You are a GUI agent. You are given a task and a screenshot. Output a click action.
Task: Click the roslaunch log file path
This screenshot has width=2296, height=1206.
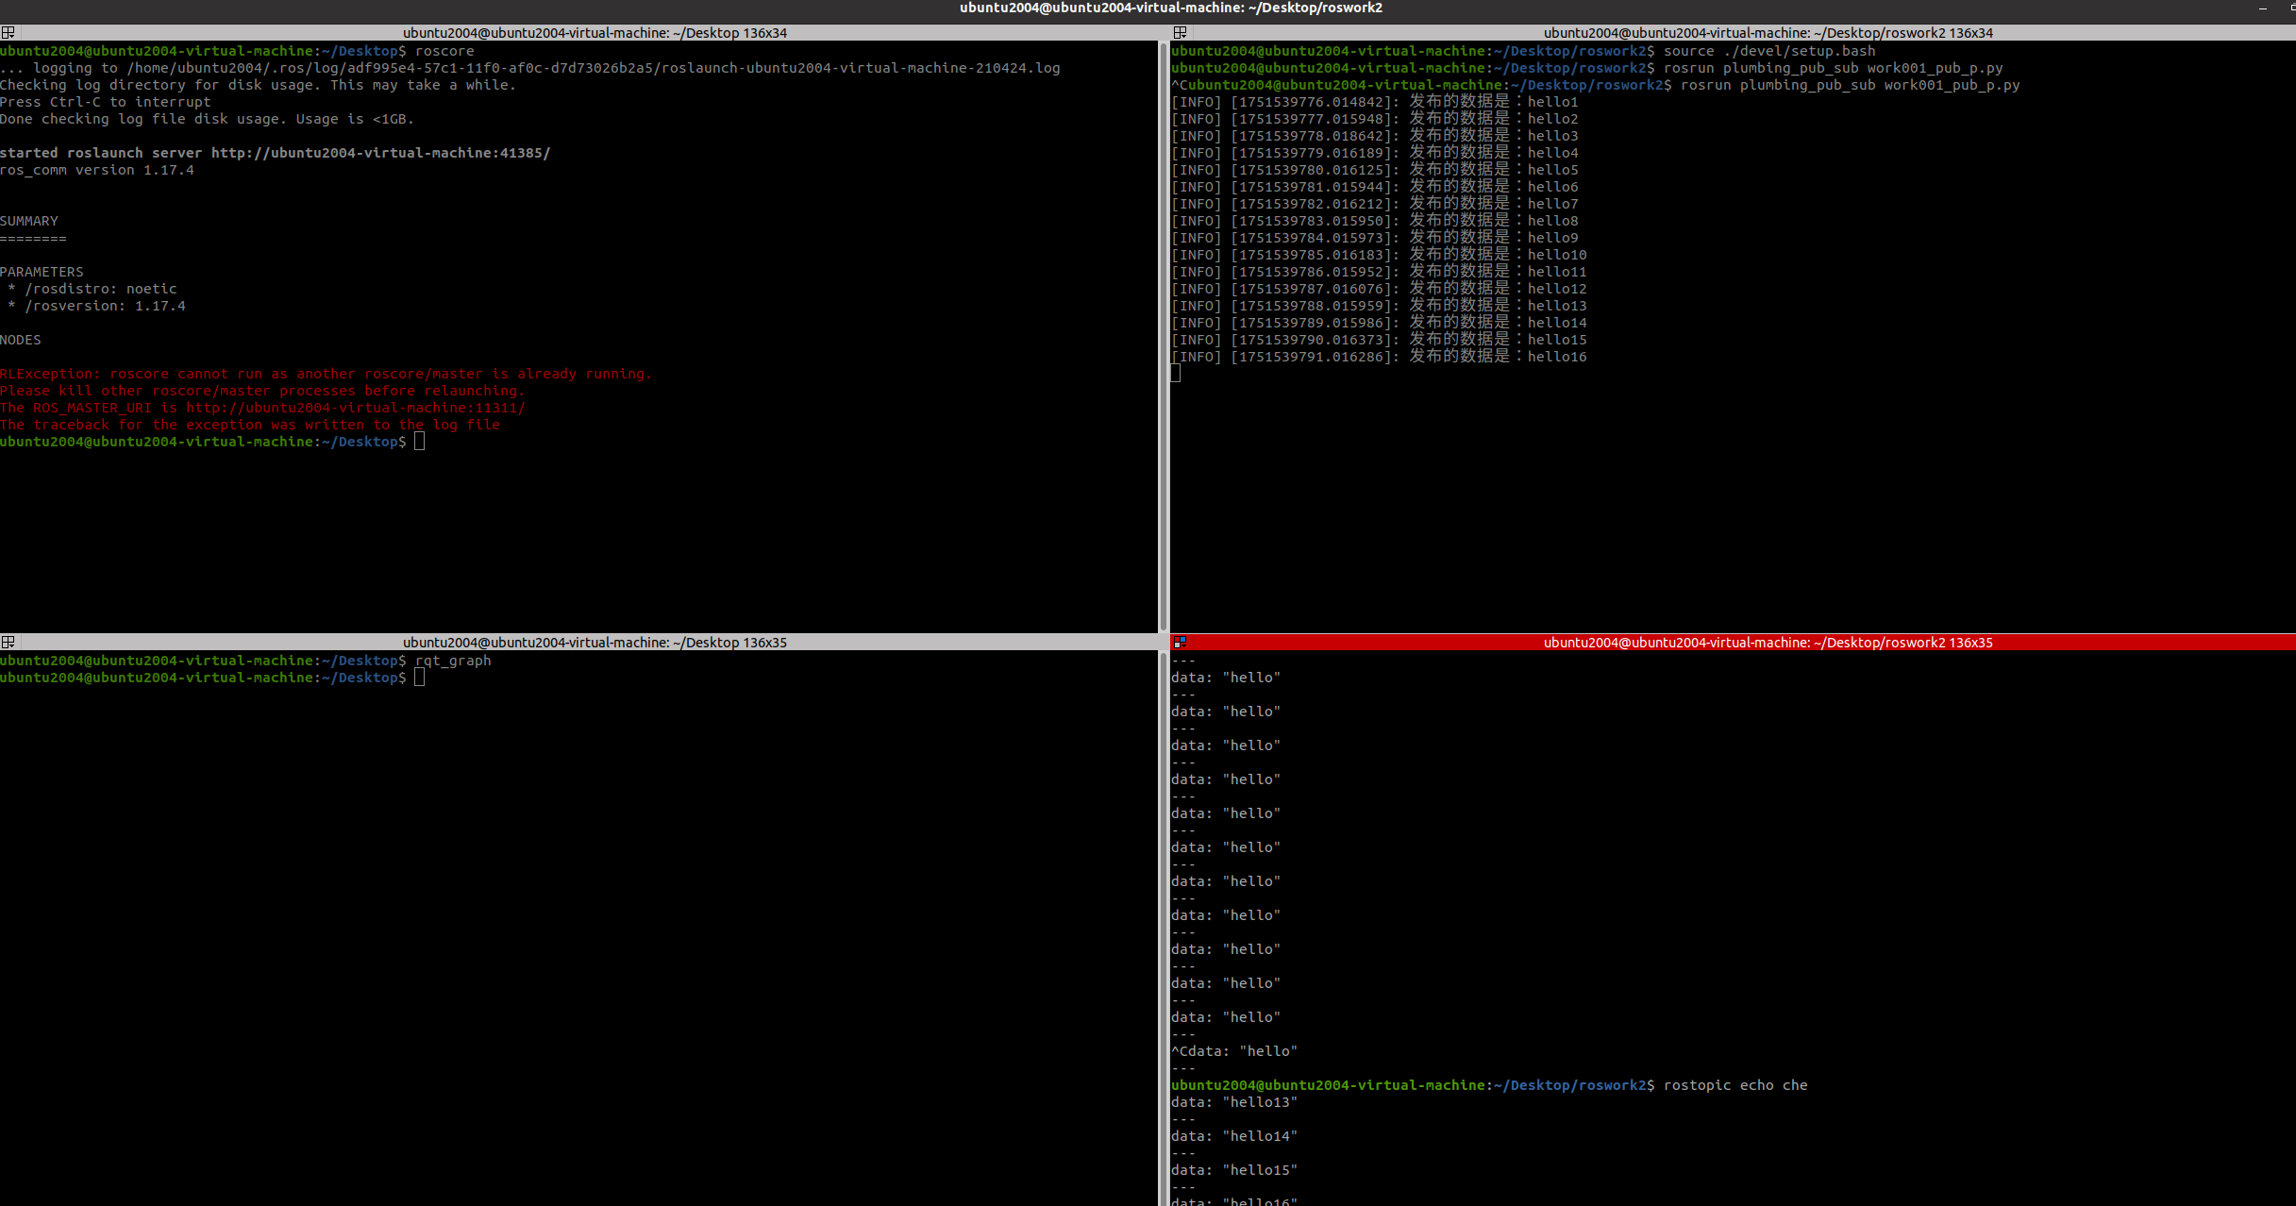pyautogui.click(x=594, y=68)
